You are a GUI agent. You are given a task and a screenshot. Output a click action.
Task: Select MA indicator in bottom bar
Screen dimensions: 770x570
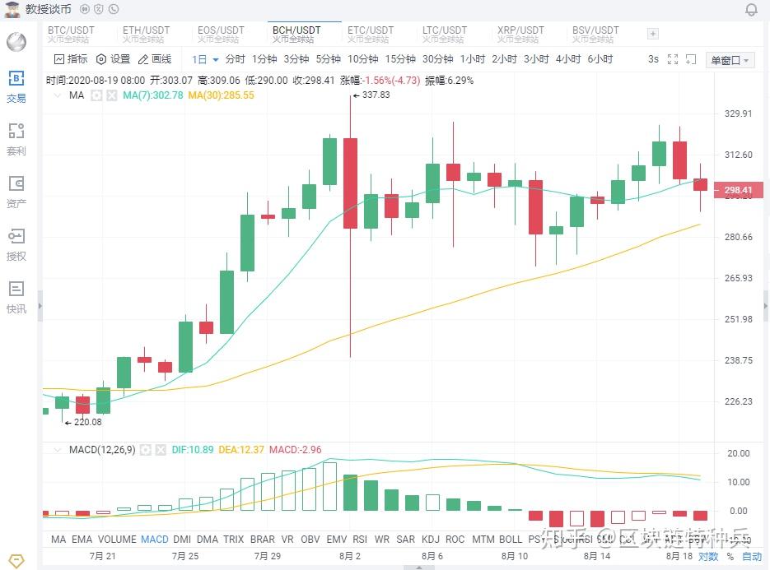(x=58, y=539)
